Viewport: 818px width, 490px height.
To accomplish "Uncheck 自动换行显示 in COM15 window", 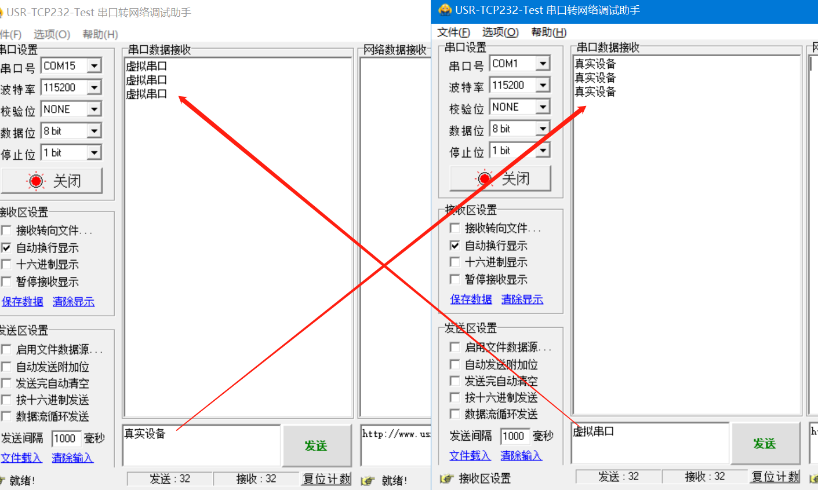I will coord(6,248).
